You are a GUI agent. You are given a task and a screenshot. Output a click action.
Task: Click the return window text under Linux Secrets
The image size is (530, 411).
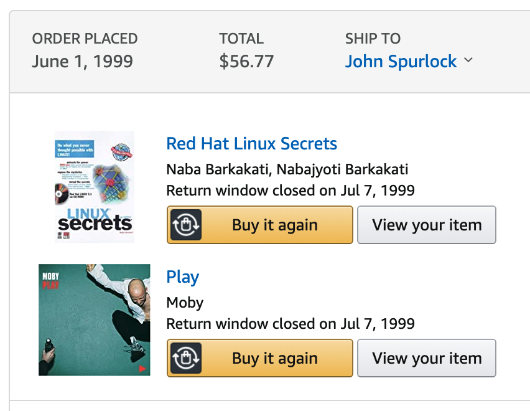[x=291, y=191]
